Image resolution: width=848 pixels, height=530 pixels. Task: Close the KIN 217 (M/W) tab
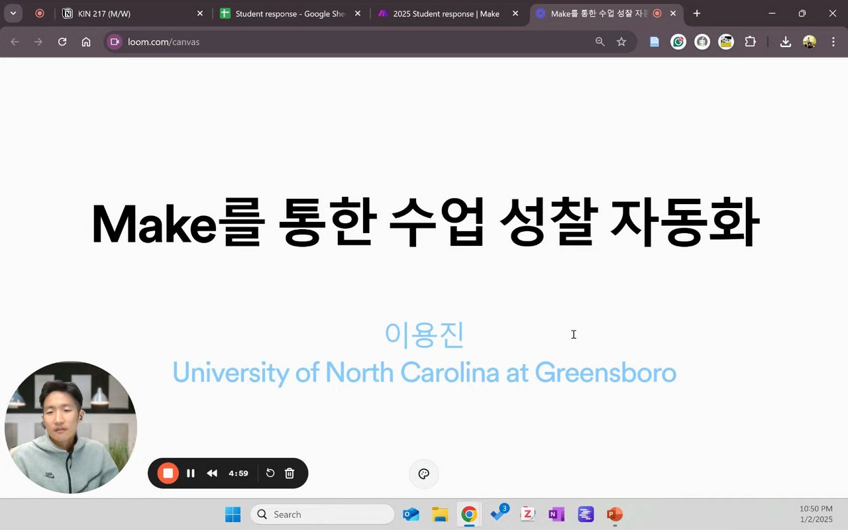(x=200, y=13)
